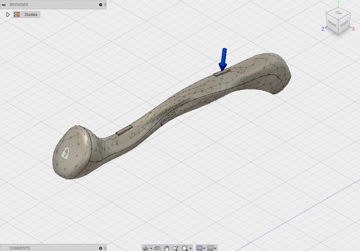Open Display Settings monitor icon
The image size is (360, 251).
tap(199, 248)
